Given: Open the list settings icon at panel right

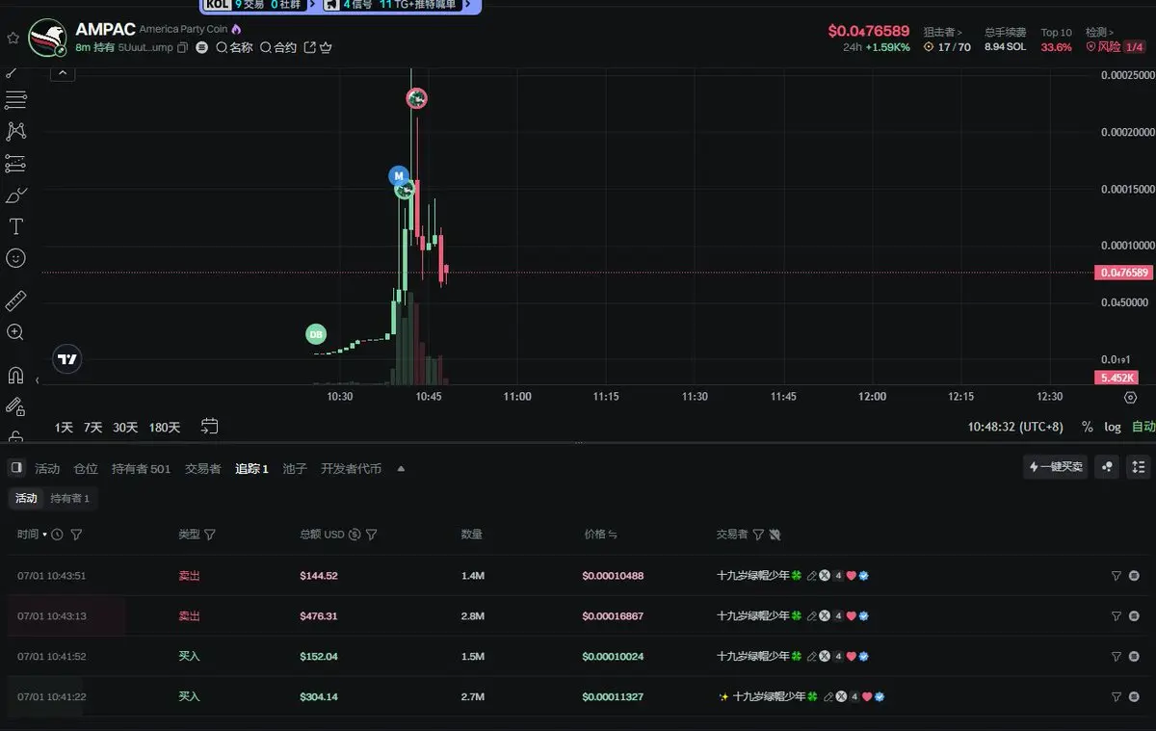Looking at the screenshot, I should (x=1140, y=467).
